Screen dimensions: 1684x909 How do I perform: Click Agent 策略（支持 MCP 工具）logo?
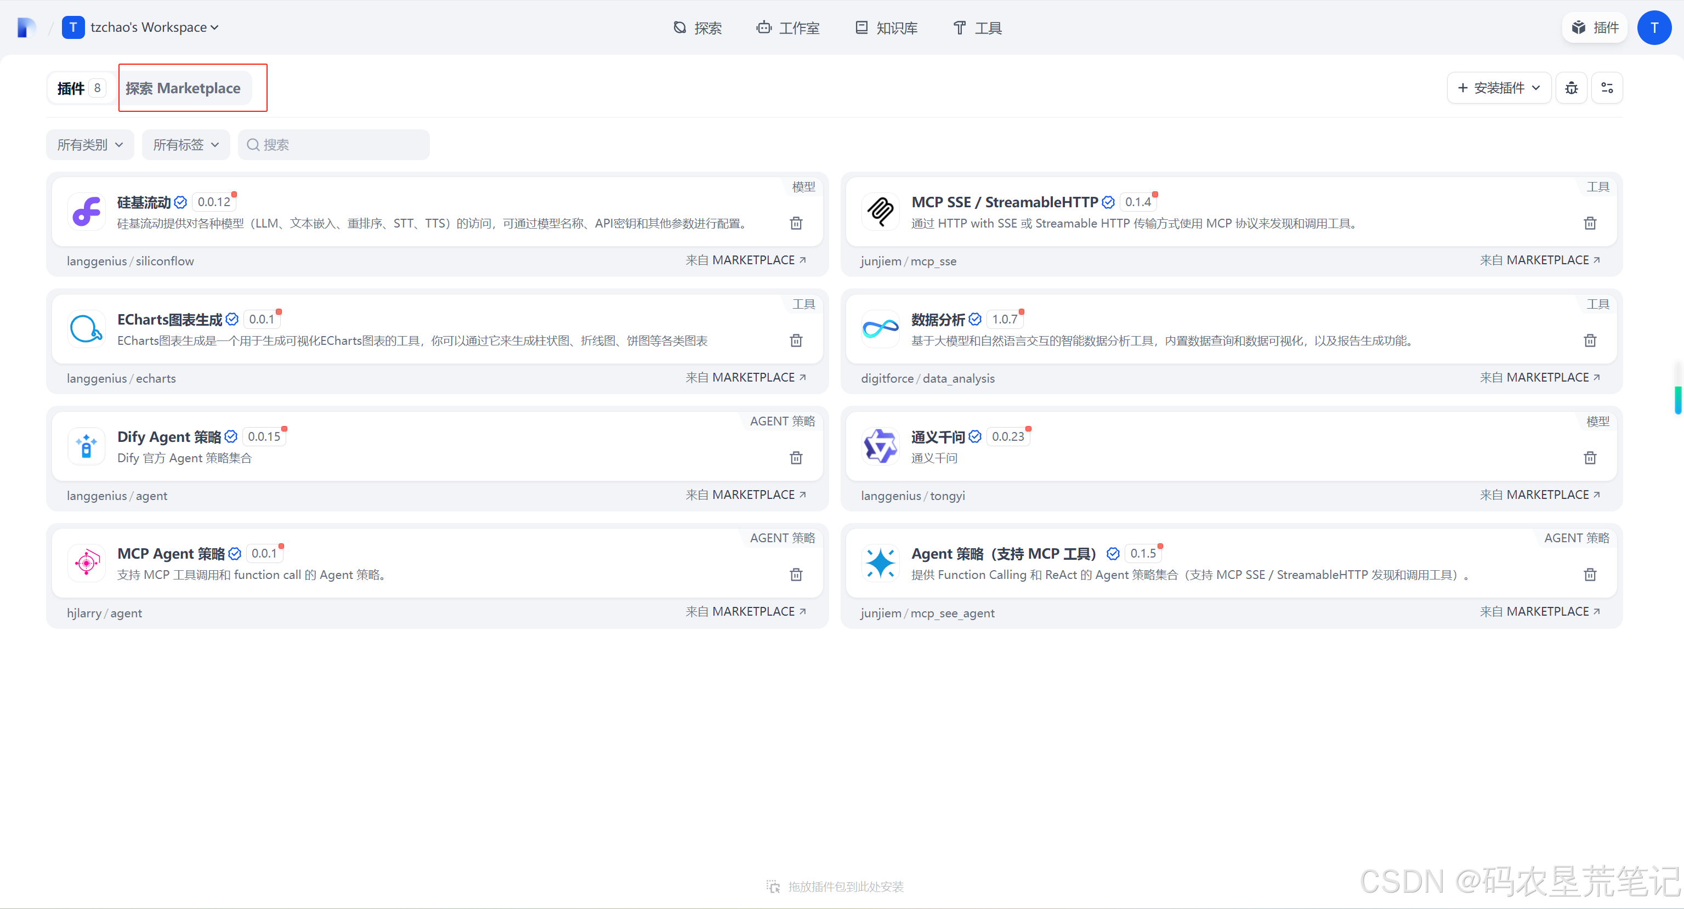pyautogui.click(x=881, y=563)
